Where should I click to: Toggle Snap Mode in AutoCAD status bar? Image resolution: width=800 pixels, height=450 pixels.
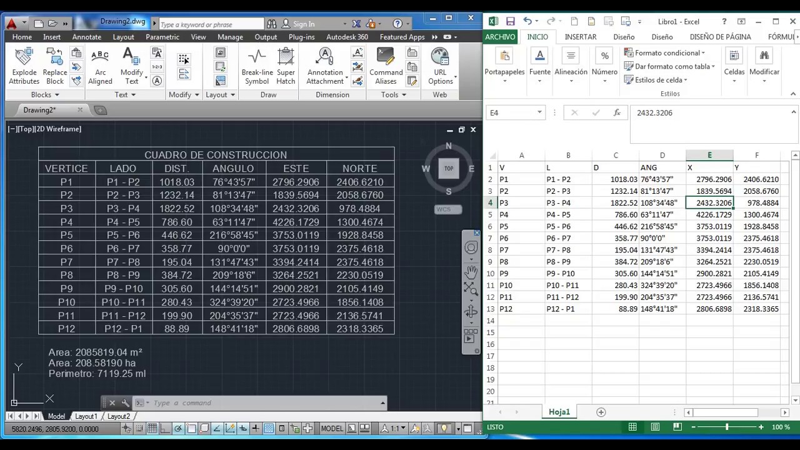pyautogui.click(x=139, y=429)
